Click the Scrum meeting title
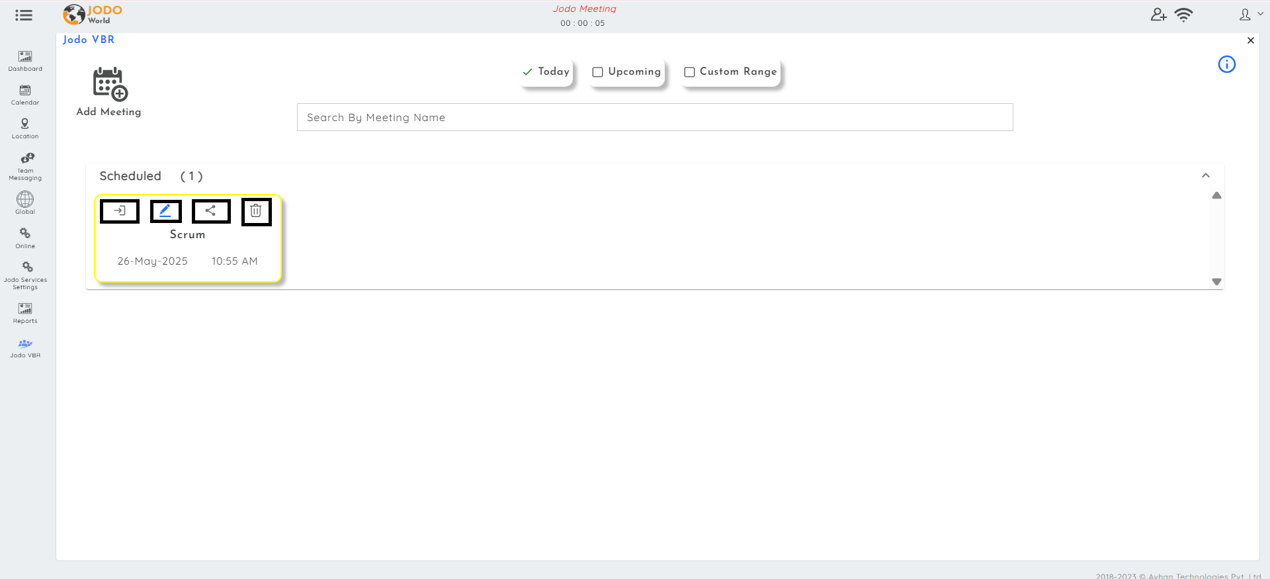This screenshot has width=1270, height=579. click(187, 234)
